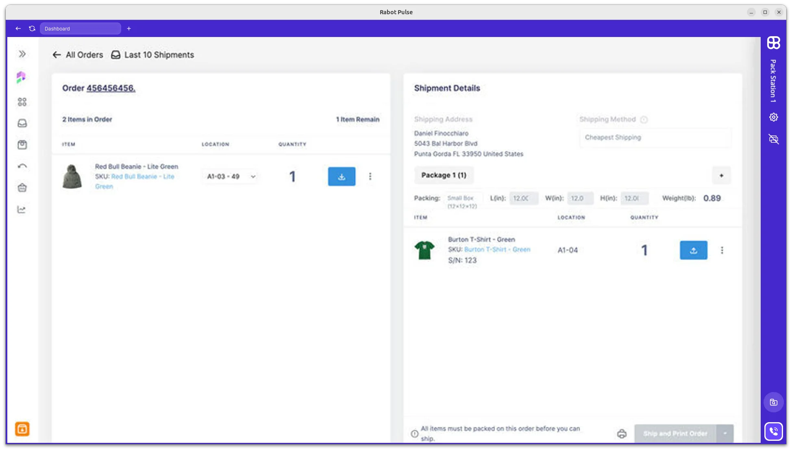Open the dashboard grid icon in left sidebar

[x=22, y=102]
